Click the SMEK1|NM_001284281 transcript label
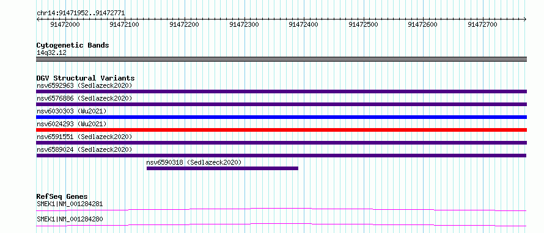The height and width of the screenshot is (233, 544). (70, 204)
